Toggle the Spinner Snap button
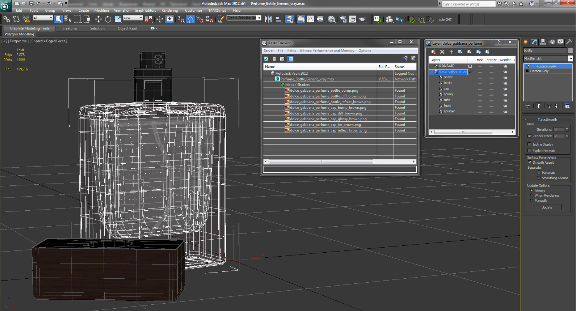 tap(209, 19)
